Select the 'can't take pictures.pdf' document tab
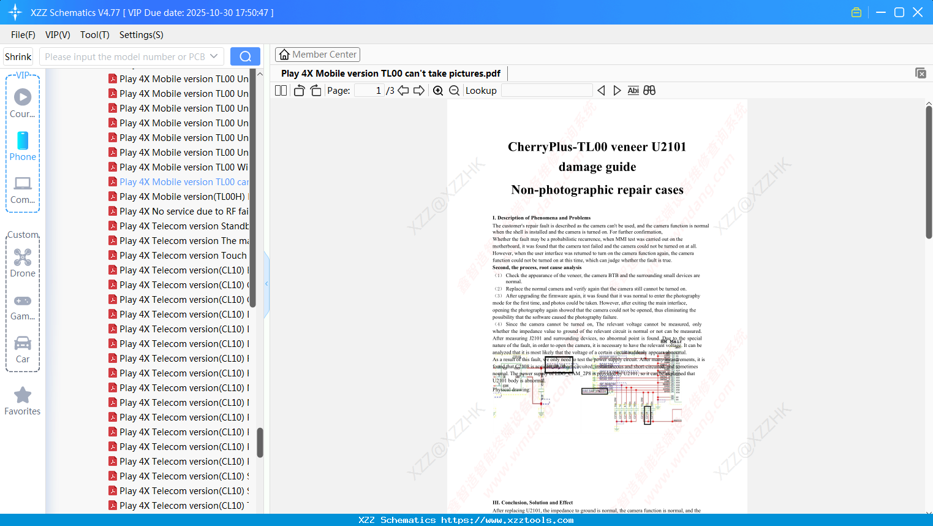 point(391,74)
